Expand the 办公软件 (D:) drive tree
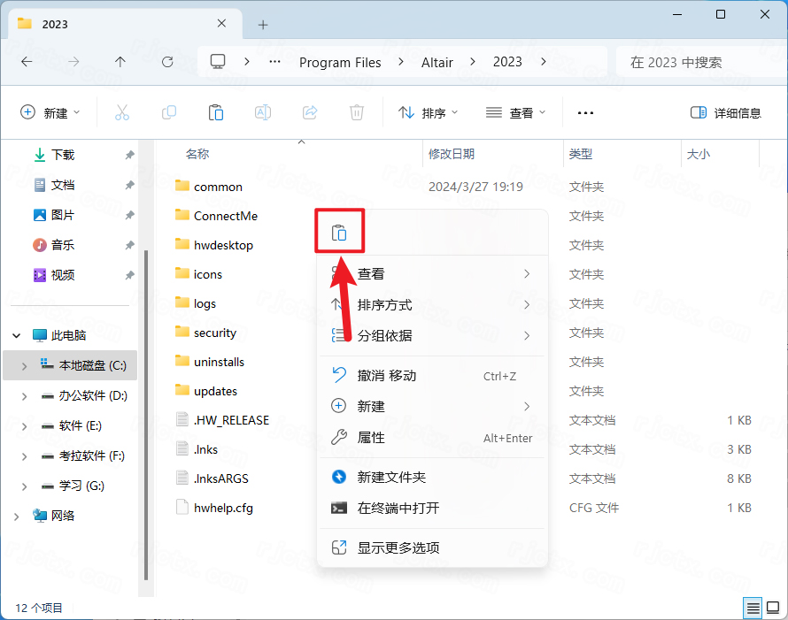 (24, 396)
